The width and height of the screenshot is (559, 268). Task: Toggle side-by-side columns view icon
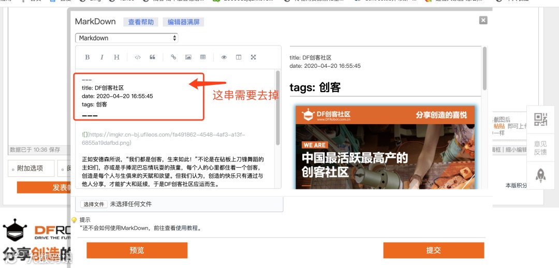239,57
